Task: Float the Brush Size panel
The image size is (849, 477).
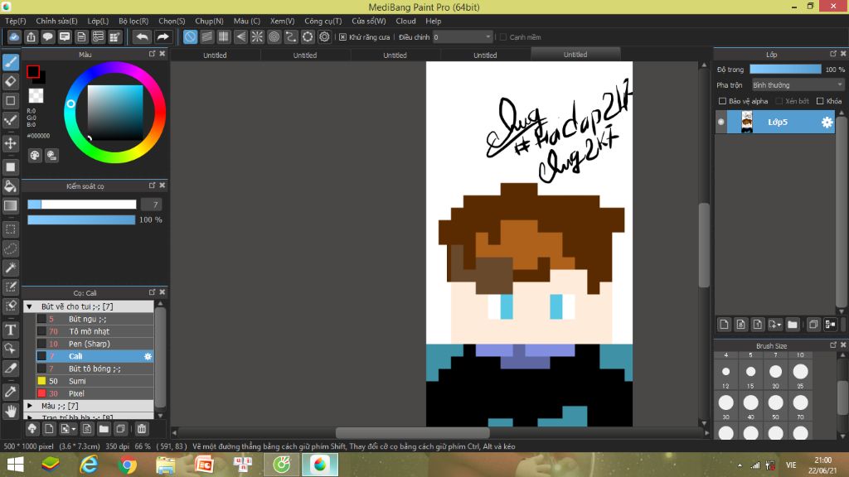Action: click(x=833, y=345)
